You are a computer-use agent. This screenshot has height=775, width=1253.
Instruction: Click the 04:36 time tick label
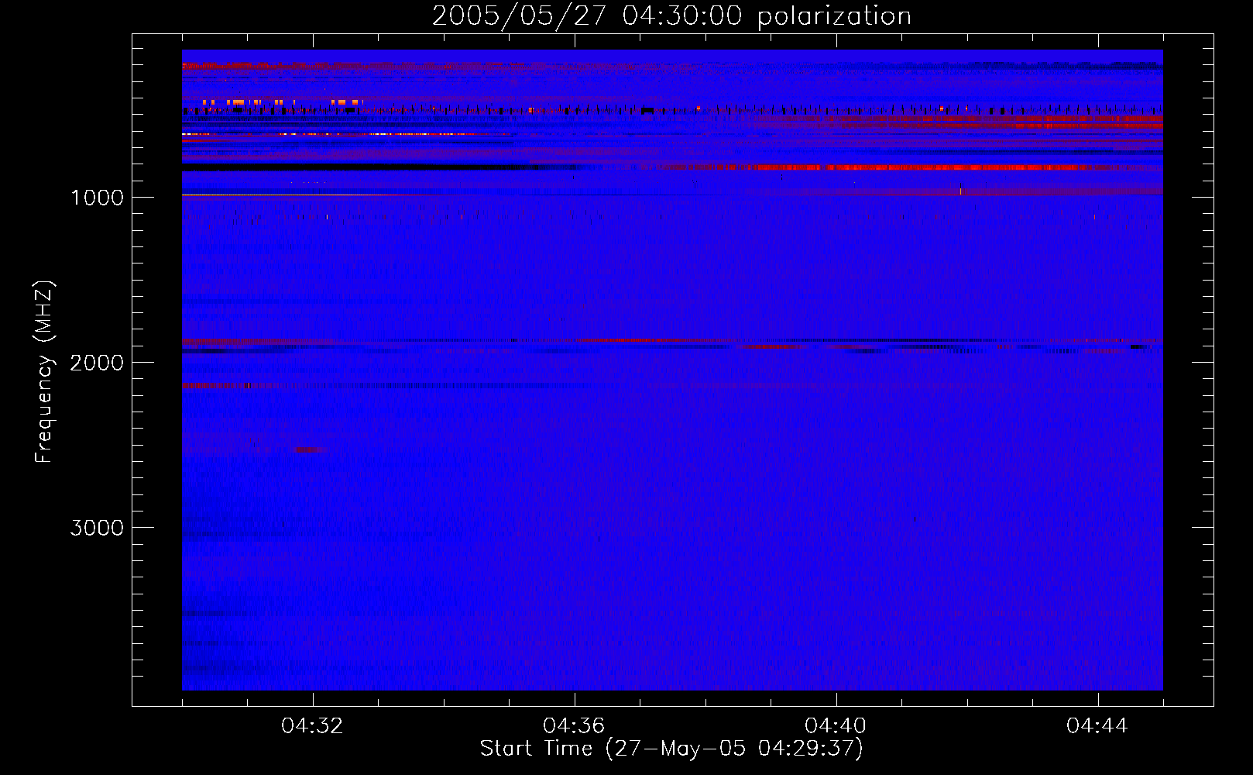574,726
